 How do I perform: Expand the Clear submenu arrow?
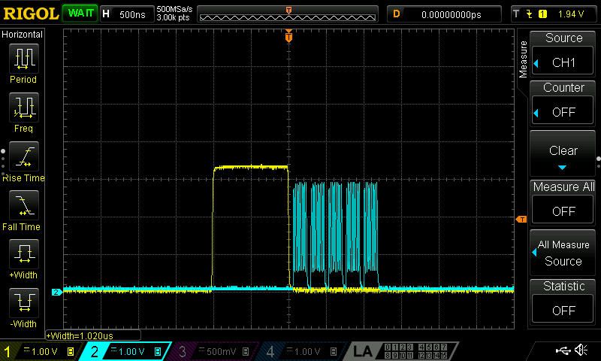pyautogui.click(x=562, y=167)
